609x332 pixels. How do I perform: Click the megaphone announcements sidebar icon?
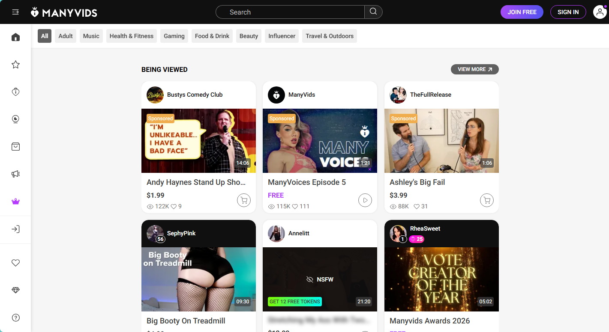(15, 174)
